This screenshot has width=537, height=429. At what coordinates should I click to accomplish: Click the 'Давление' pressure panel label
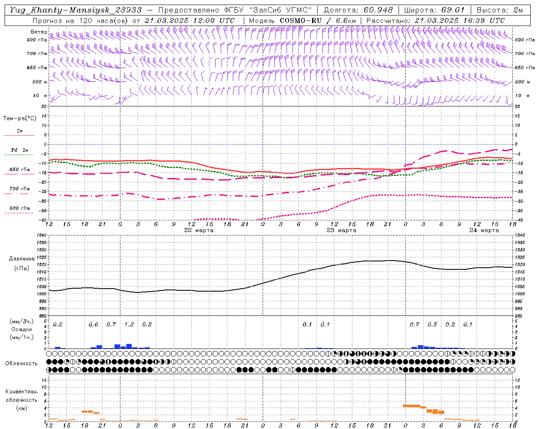pyautogui.click(x=22, y=259)
